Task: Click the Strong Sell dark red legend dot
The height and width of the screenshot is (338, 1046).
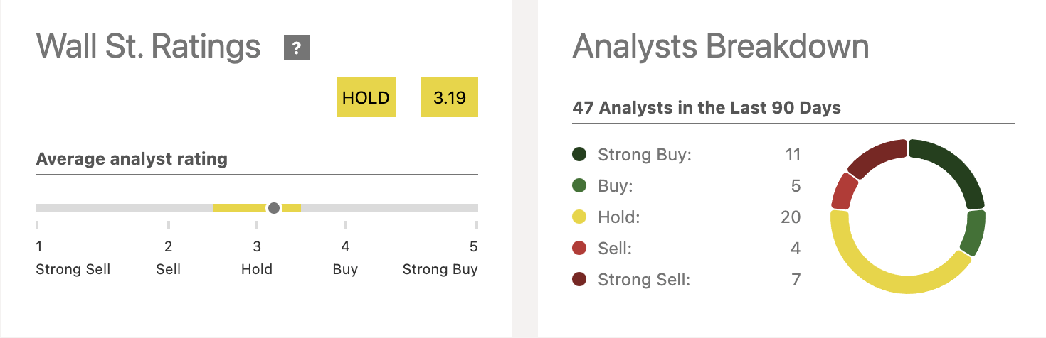Action: tap(579, 280)
